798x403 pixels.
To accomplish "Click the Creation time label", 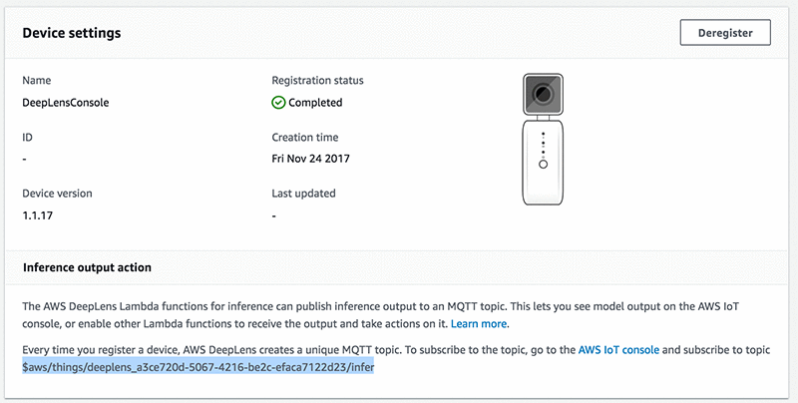I will coord(304,137).
